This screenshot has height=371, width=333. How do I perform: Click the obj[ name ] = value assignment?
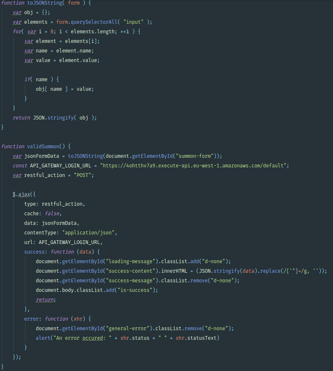[x=65, y=89]
